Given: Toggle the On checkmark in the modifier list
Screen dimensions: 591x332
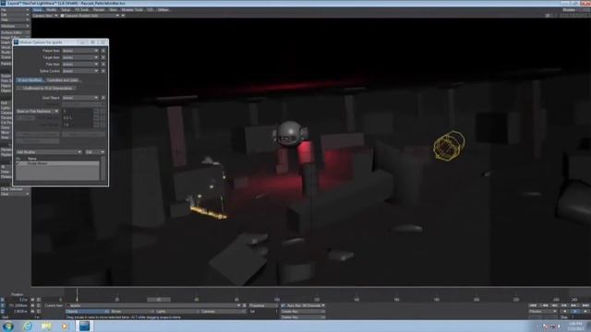Looking at the screenshot, I should (18, 164).
